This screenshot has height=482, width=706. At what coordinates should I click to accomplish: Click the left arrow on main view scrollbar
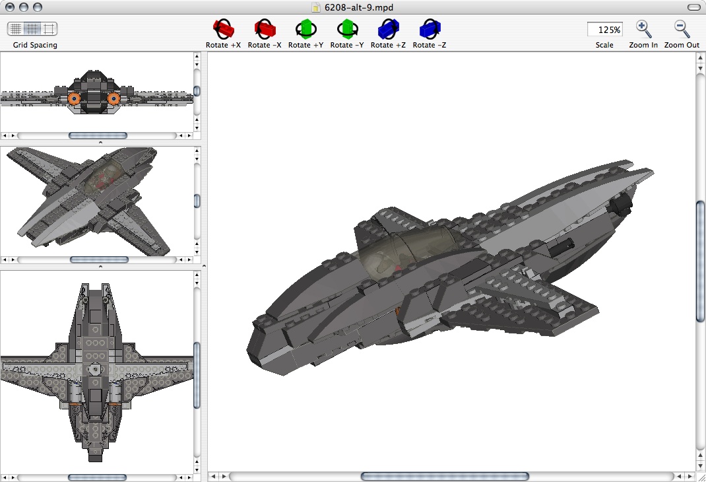214,475
